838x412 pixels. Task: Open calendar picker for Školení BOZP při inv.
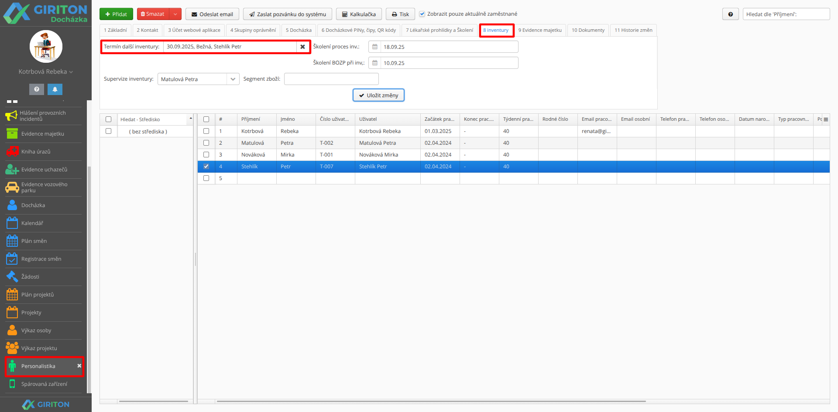tap(374, 63)
